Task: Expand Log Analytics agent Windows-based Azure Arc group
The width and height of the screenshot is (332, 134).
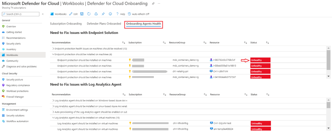Action: [x=53, y=100]
